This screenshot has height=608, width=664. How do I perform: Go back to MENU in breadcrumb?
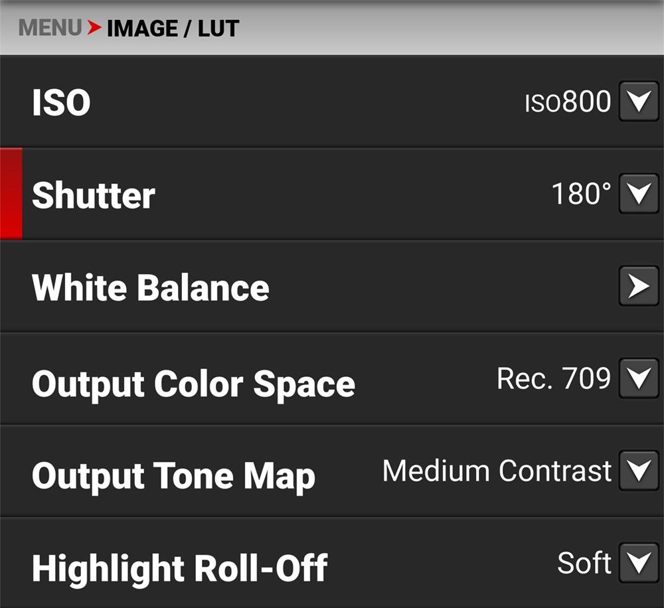click(x=50, y=29)
